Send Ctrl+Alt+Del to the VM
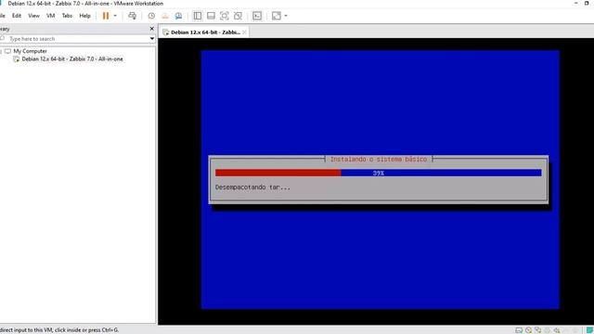Viewport: 594px width, 334px height. (132, 16)
